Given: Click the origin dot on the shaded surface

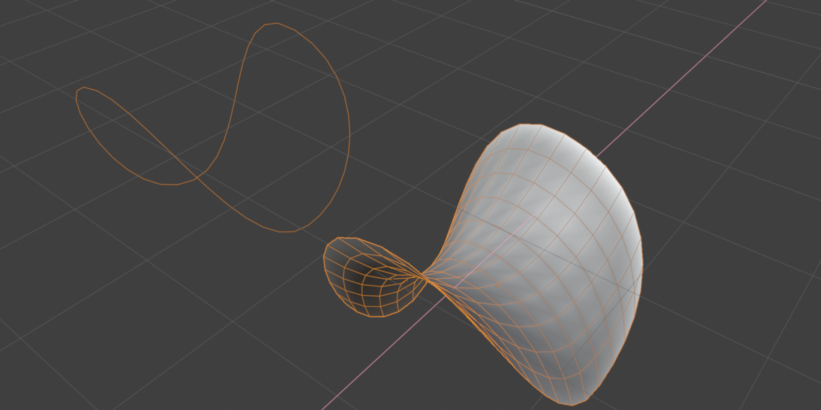Looking at the screenshot, I should 497,286.
